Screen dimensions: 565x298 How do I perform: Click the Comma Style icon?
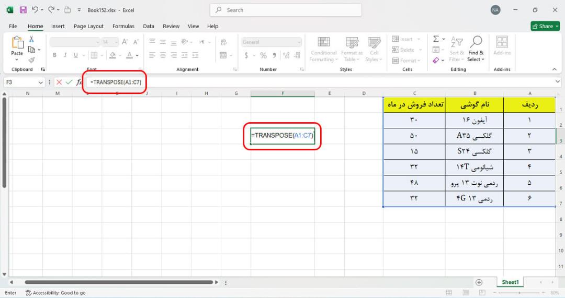click(275, 55)
